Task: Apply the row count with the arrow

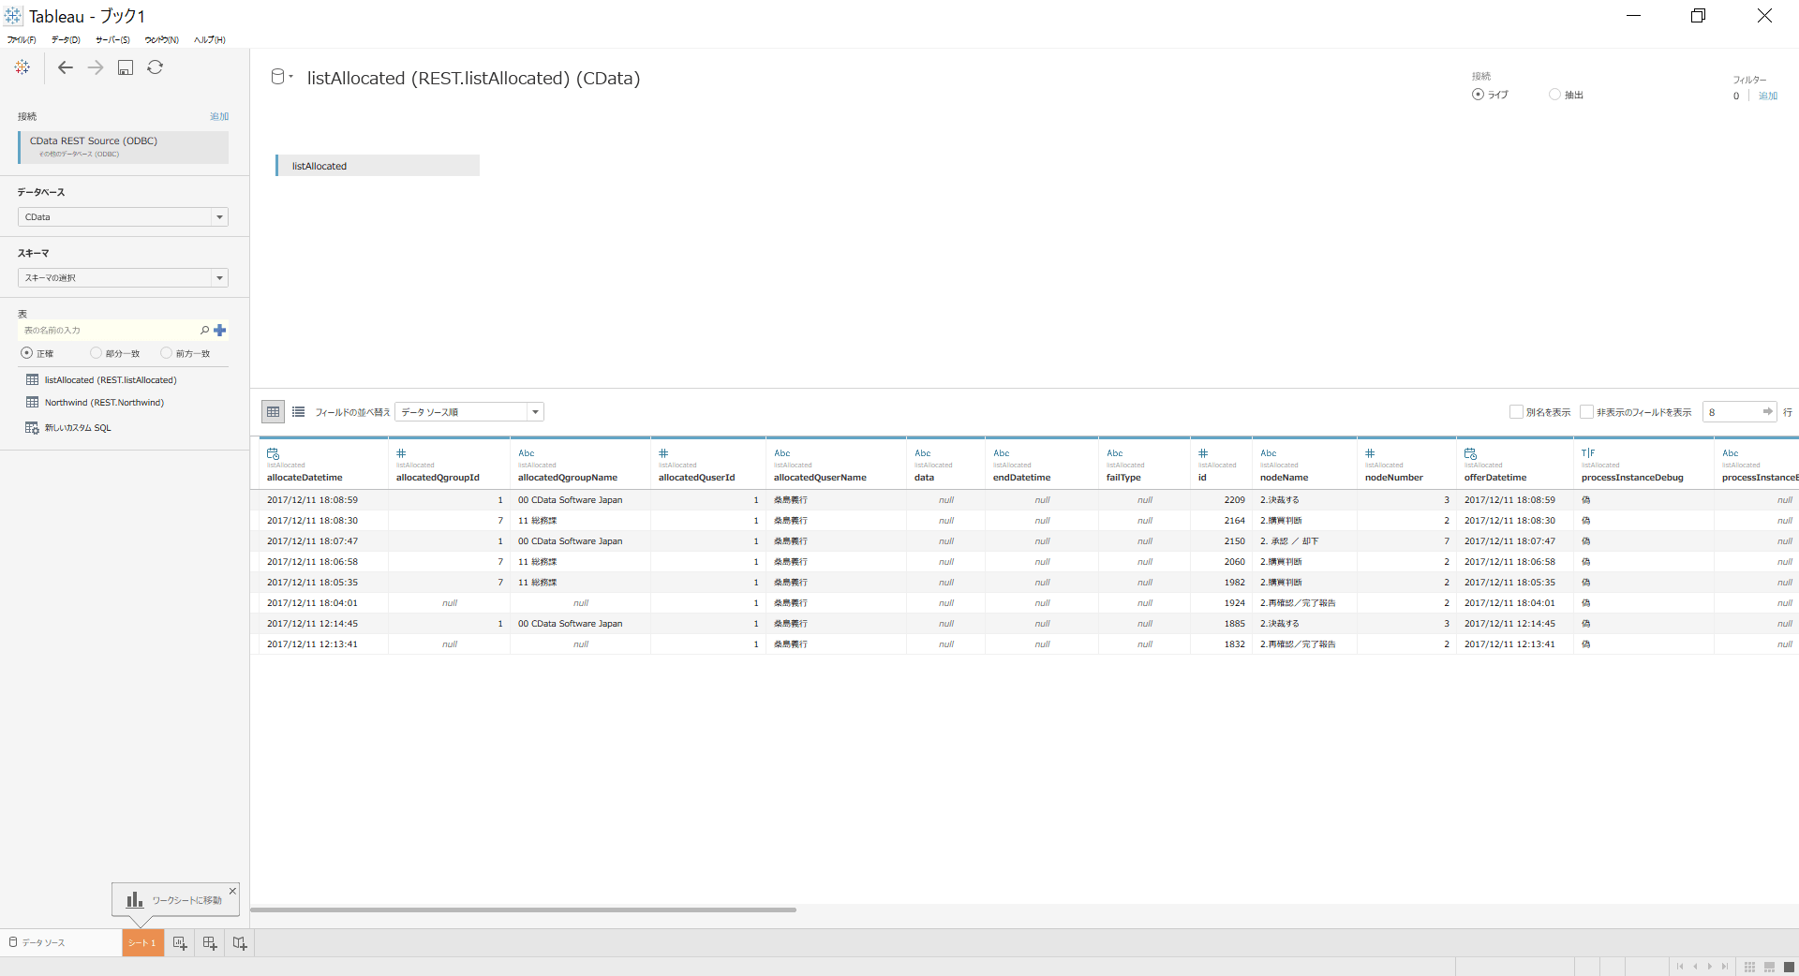Action: (1767, 411)
